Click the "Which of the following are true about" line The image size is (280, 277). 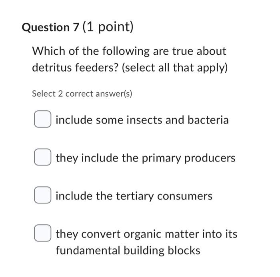[129, 51]
